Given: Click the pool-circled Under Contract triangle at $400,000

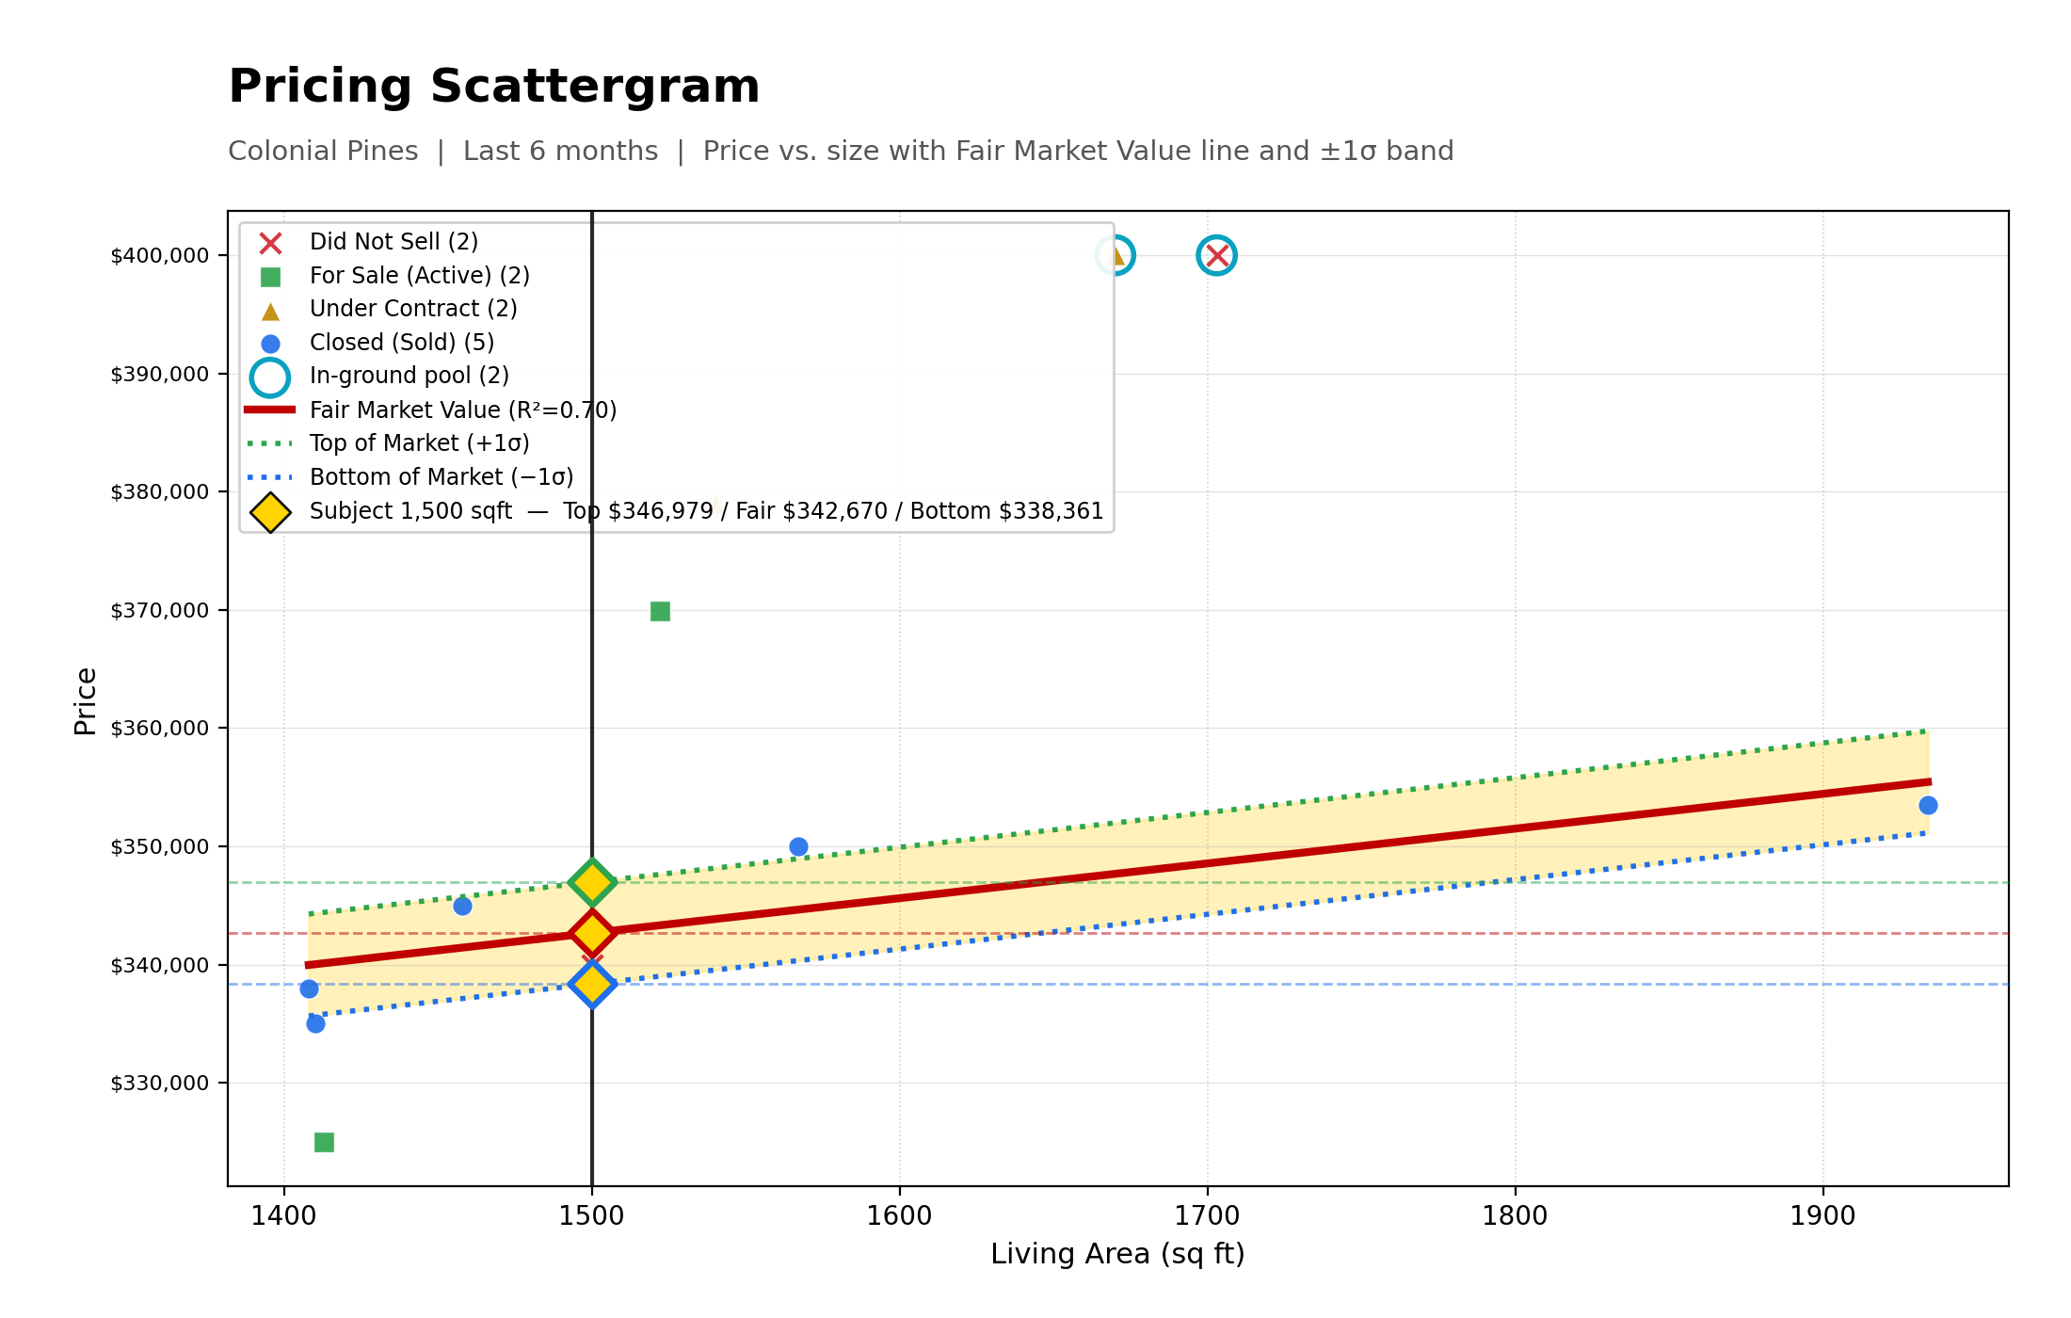Looking at the screenshot, I should coord(1115,255).
